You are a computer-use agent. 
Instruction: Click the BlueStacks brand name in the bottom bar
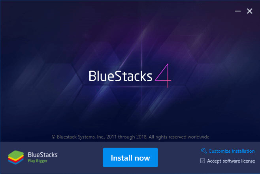(43, 155)
